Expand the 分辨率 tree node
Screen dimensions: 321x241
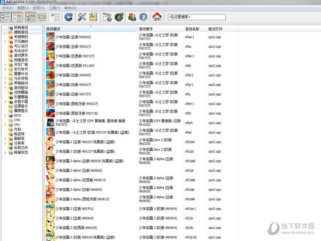coord(5,143)
